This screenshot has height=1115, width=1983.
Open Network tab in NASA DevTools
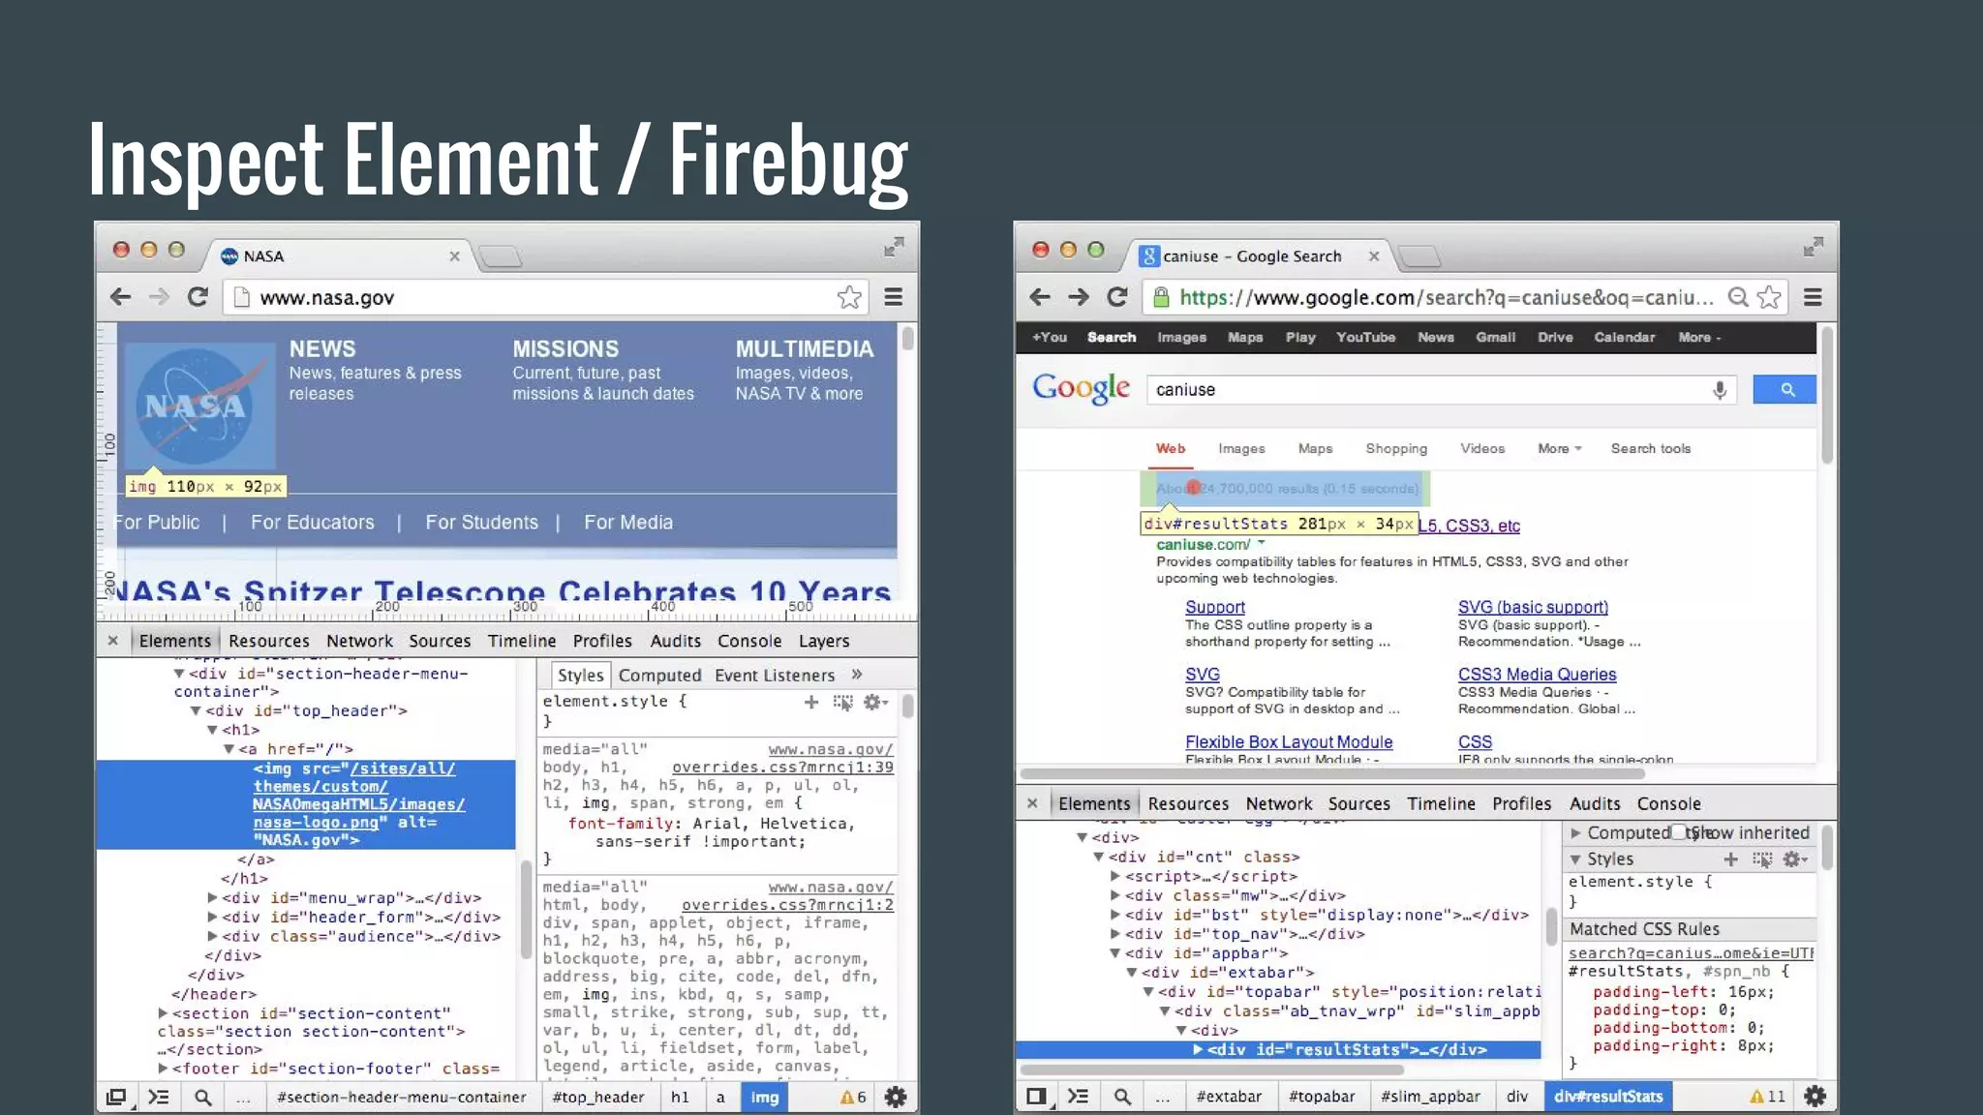359,641
